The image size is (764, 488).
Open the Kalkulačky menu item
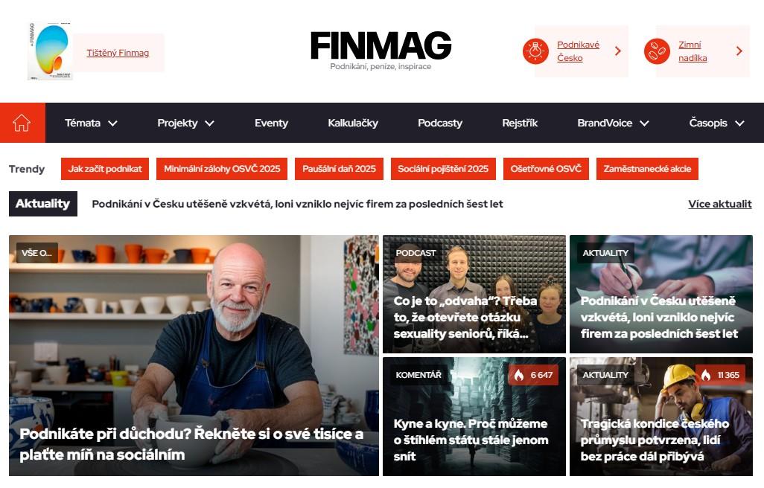coord(353,123)
